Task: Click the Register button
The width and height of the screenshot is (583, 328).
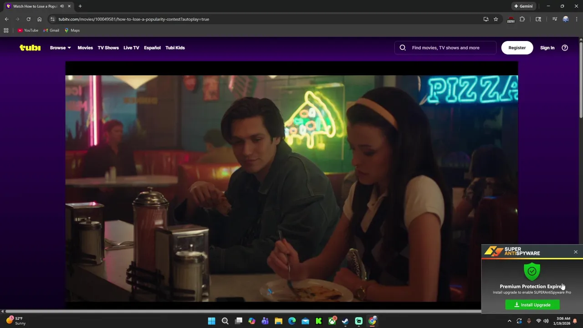Action: coord(517,47)
